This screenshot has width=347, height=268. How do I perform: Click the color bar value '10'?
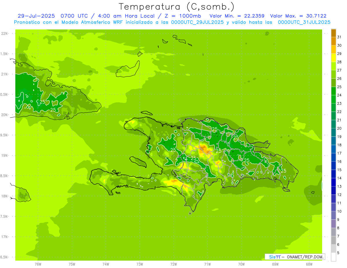click(x=339, y=211)
